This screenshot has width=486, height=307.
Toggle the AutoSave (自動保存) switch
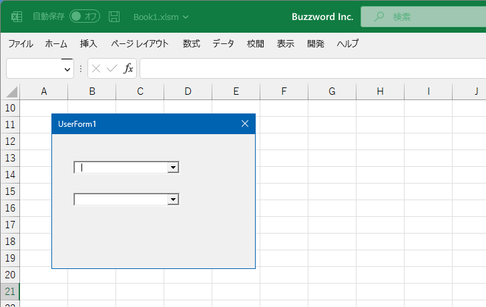85,17
